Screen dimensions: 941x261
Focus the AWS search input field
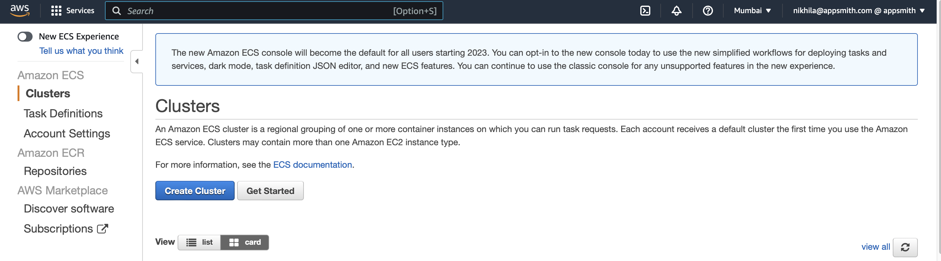[274, 11]
